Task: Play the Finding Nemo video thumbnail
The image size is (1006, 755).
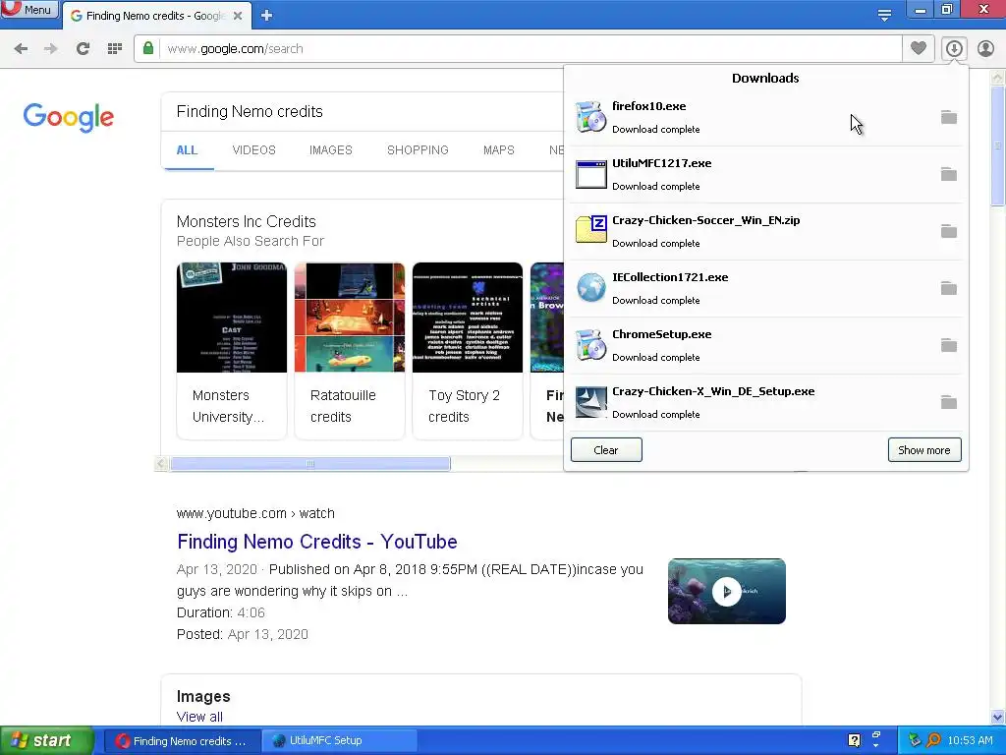Action: tap(726, 591)
